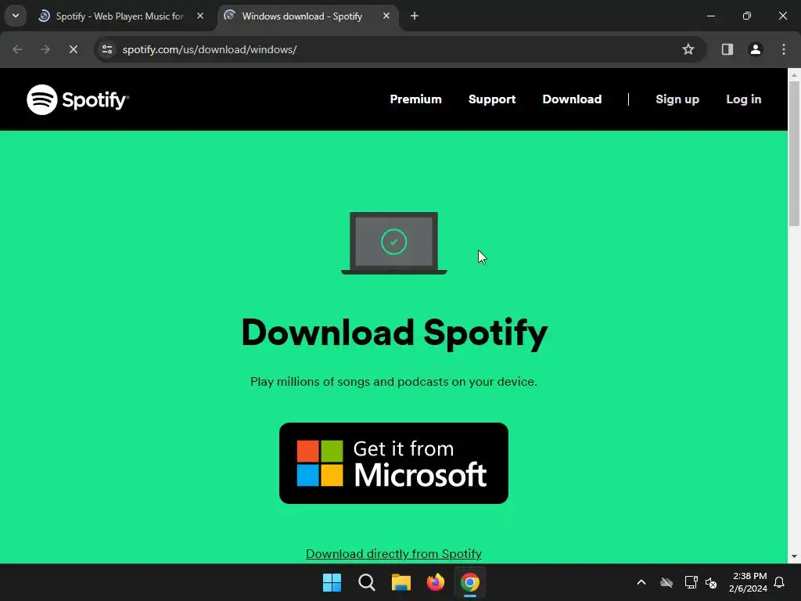This screenshot has width=801, height=601.
Task: Click Log in in the header
Action: pos(744,99)
